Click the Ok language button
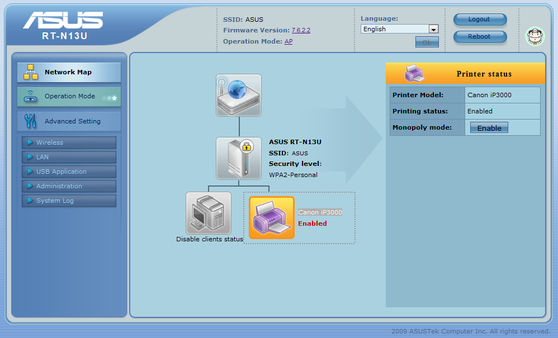The width and height of the screenshot is (558, 338). (x=427, y=42)
